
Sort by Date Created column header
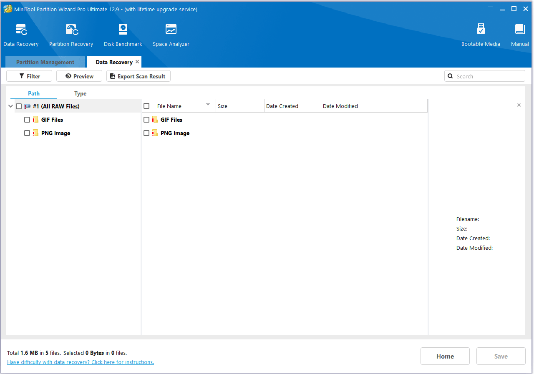pyautogui.click(x=292, y=106)
